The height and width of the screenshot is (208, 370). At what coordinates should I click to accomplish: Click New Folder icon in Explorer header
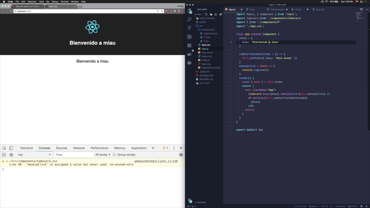click(x=211, y=14)
